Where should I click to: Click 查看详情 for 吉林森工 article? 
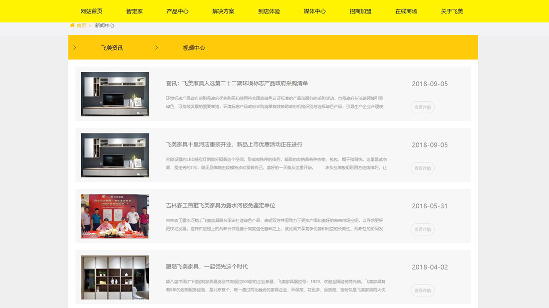click(423, 229)
